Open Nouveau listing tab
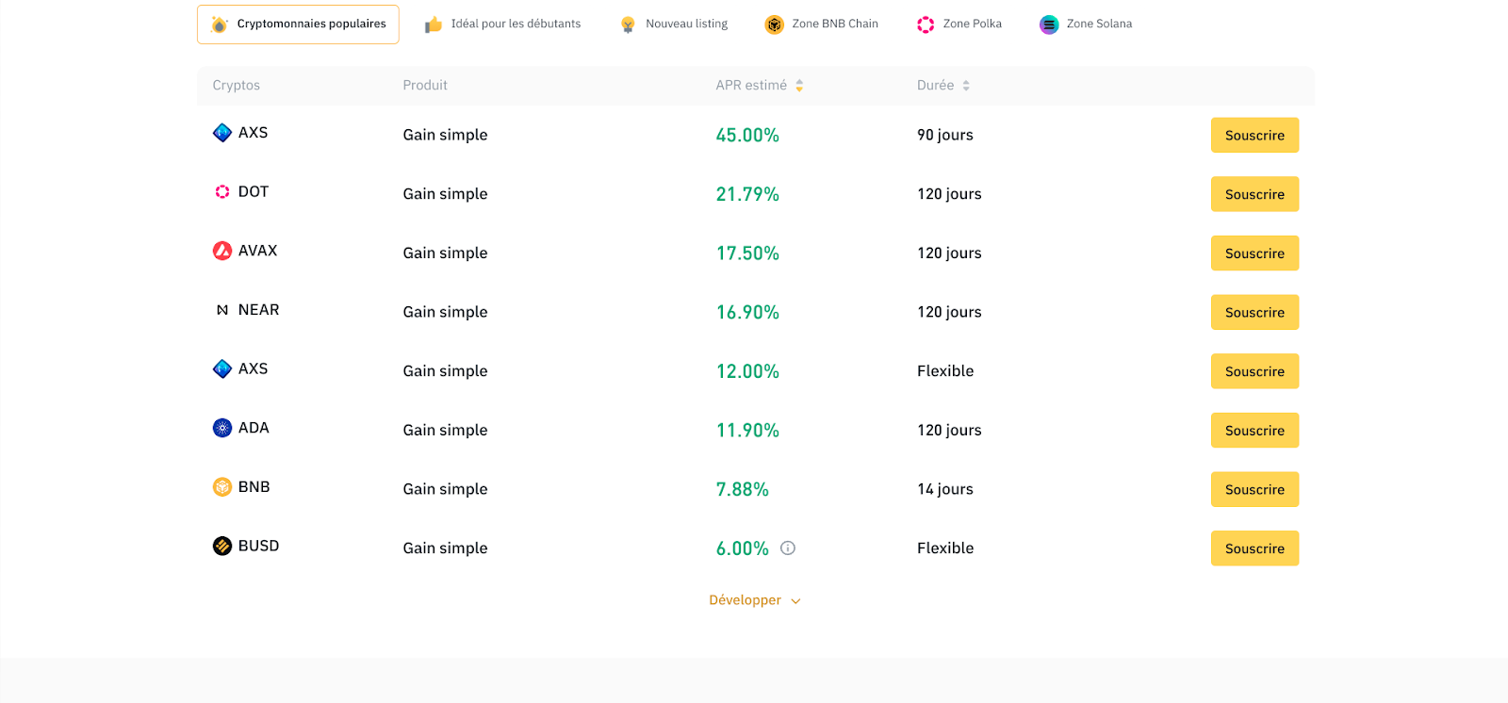The image size is (1508, 703). coord(674,25)
